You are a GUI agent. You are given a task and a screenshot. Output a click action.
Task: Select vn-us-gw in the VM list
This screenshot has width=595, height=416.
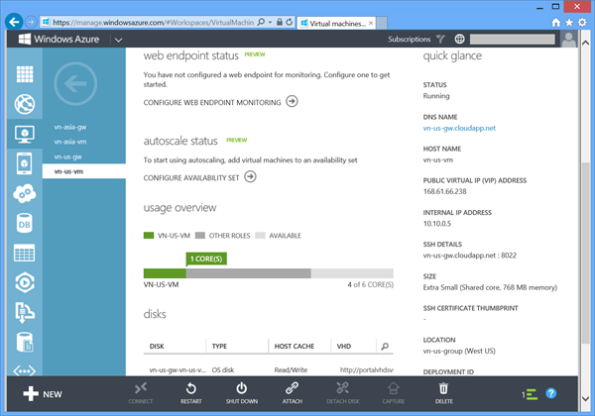[67, 156]
